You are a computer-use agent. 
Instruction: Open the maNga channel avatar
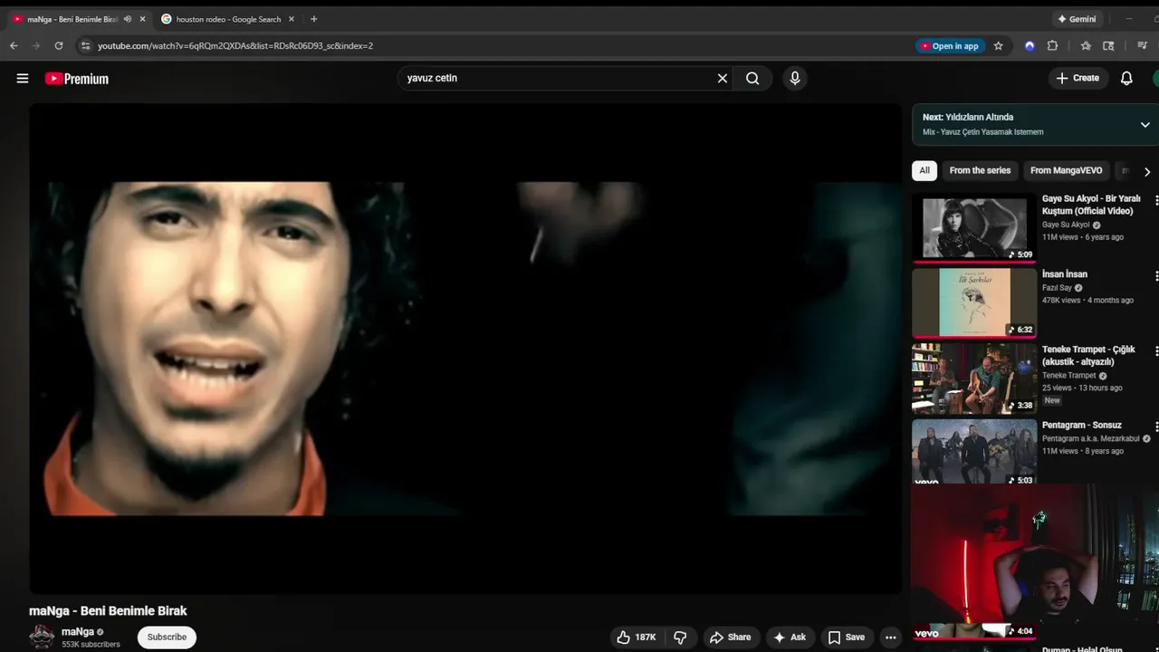[42, 638]
